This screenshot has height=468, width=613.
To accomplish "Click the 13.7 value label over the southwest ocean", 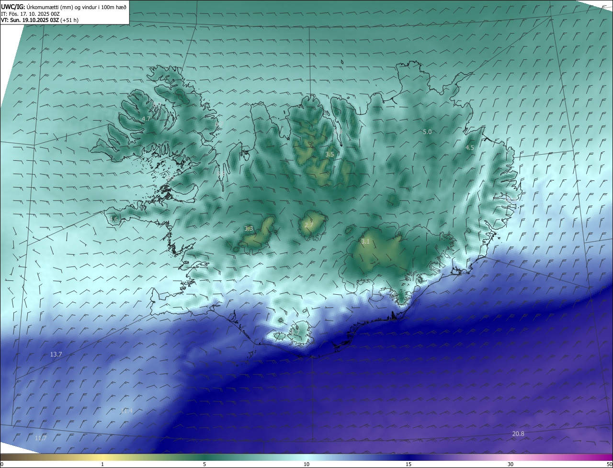I will (56, 355).
